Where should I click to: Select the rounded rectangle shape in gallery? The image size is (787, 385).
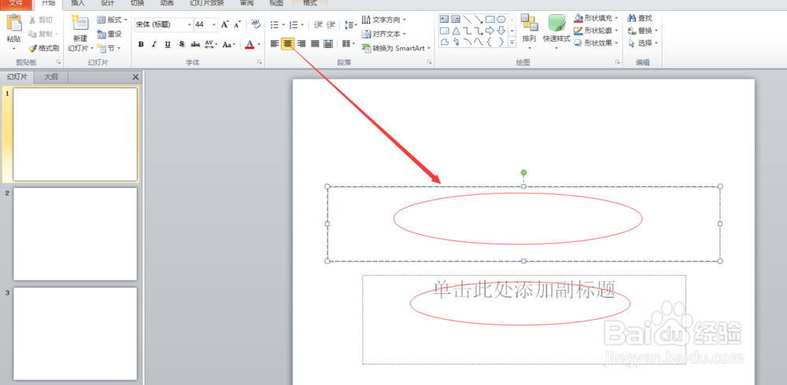444,31
